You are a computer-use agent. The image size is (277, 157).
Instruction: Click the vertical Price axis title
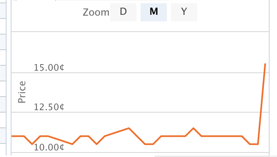click(x=22, y=92)
